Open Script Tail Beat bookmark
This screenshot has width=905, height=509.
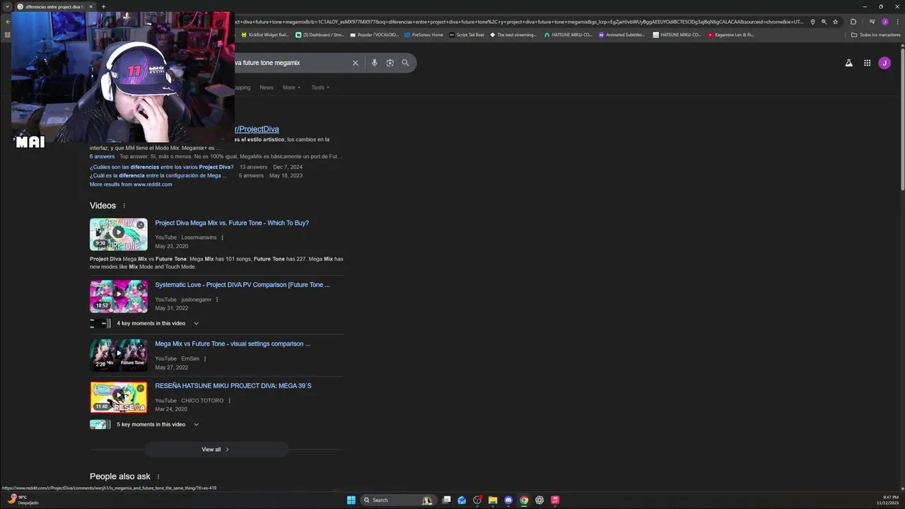pyautogui.click(x=467, y=35)
